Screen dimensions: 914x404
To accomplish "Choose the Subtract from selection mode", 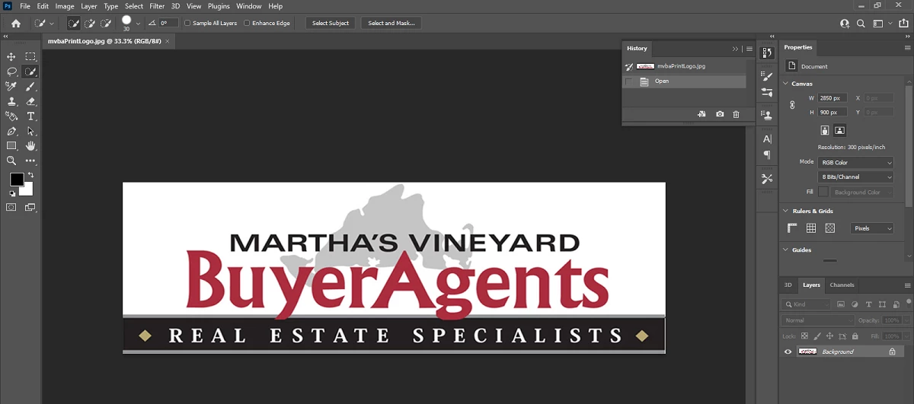I will (107, 23).
